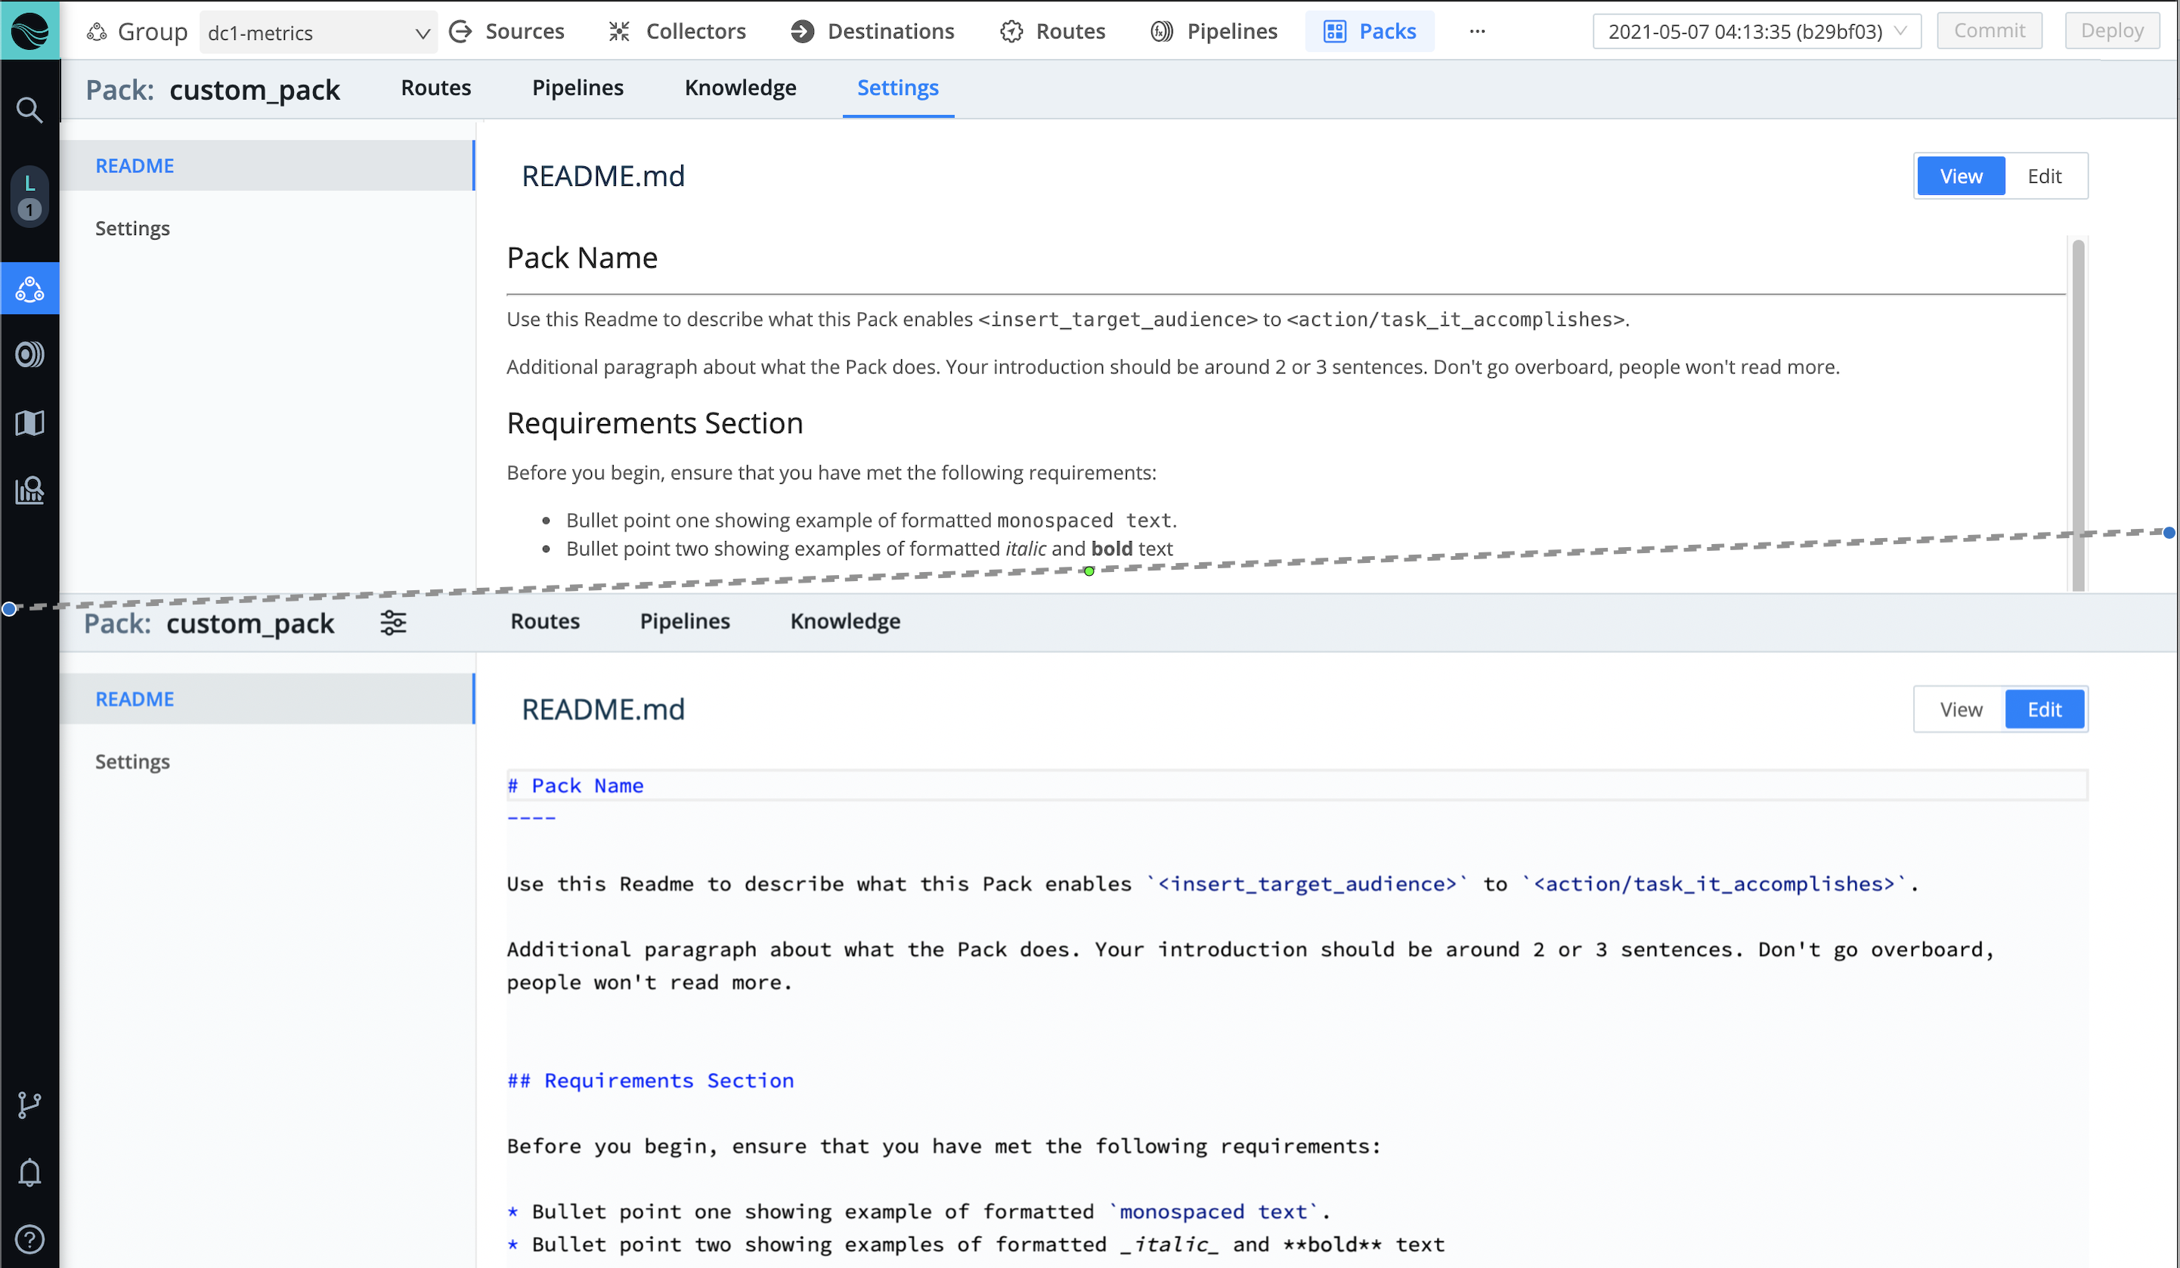
Task: Select the upper pack Settings tab
Action: click(x=898, y=88)
